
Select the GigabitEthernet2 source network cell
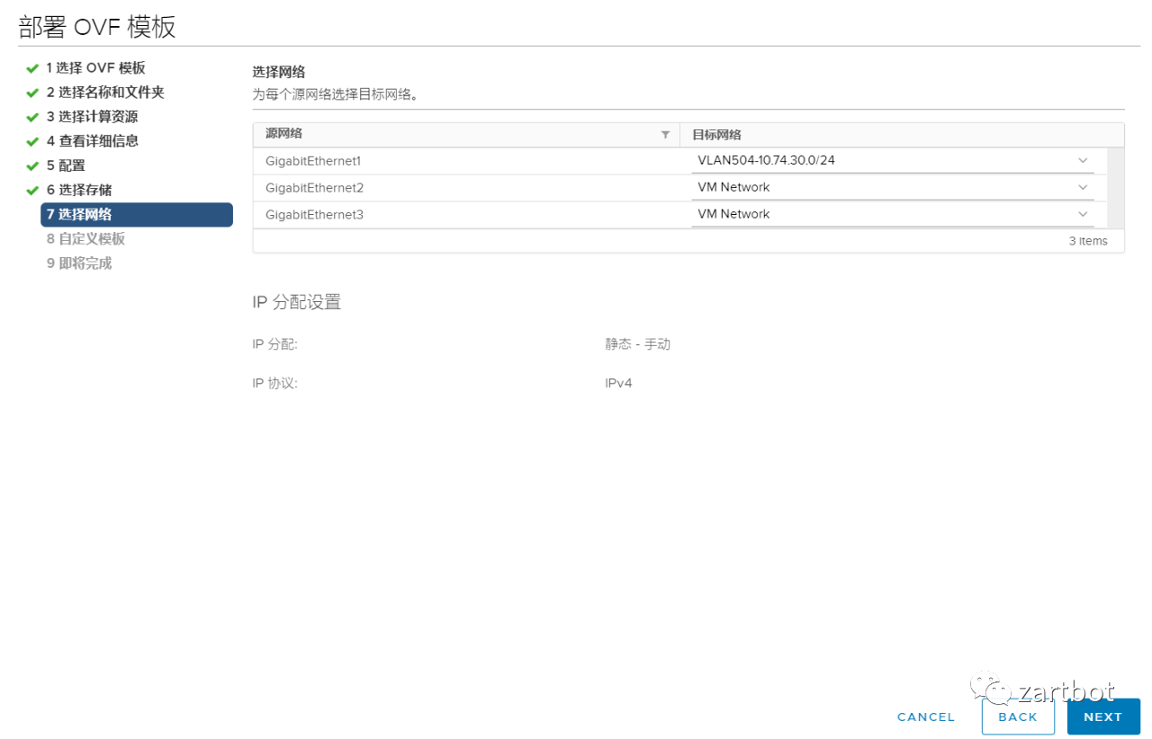[x=466, y=188]
